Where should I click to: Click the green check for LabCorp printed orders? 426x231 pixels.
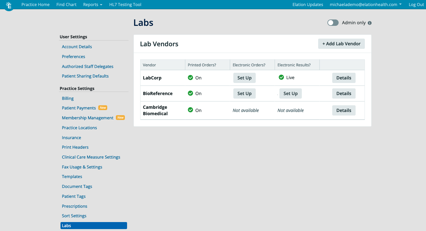coord(190,78)
